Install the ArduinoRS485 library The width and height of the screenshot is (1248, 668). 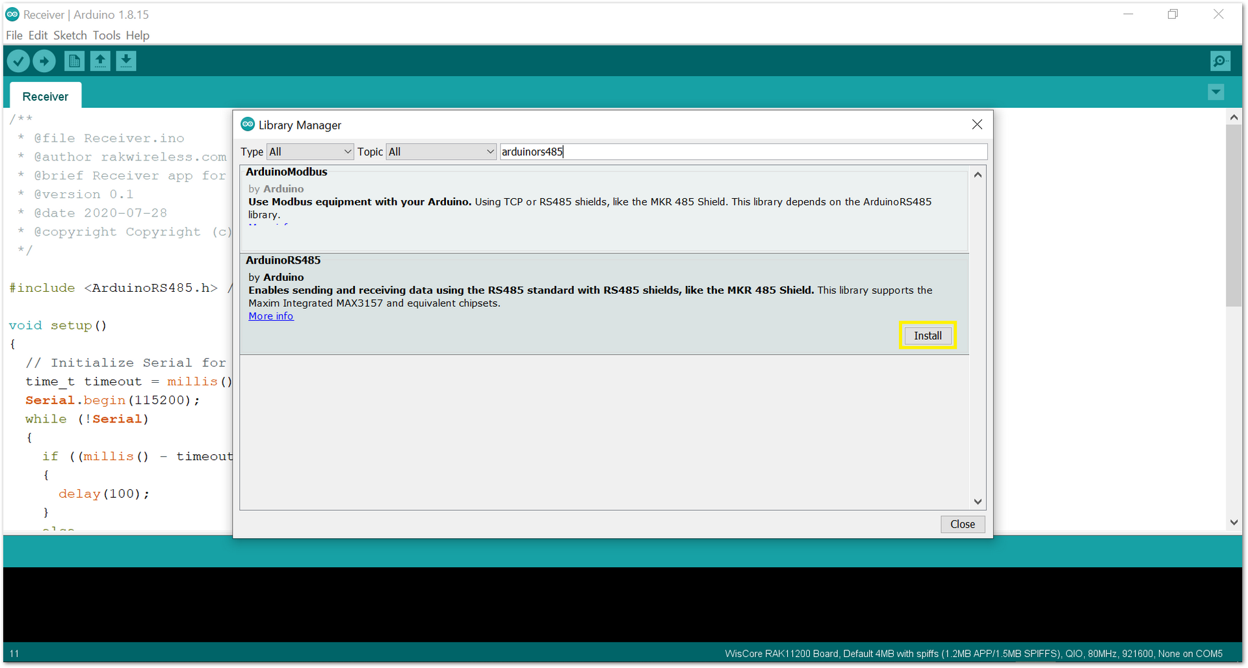point(928,335)
